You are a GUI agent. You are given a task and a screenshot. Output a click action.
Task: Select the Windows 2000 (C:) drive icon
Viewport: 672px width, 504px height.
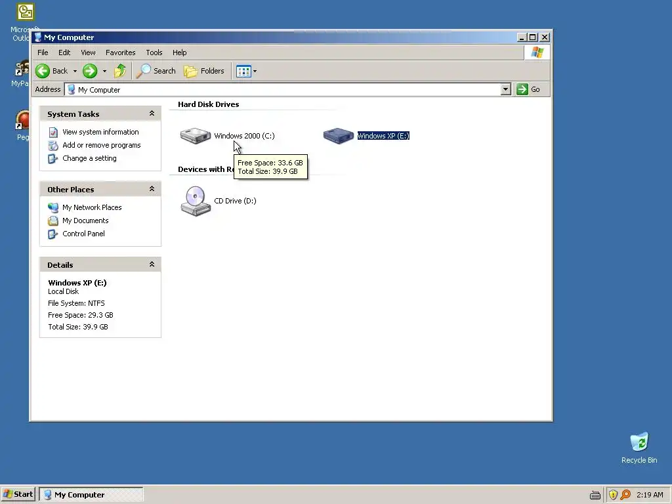click(x=196, y=135)
